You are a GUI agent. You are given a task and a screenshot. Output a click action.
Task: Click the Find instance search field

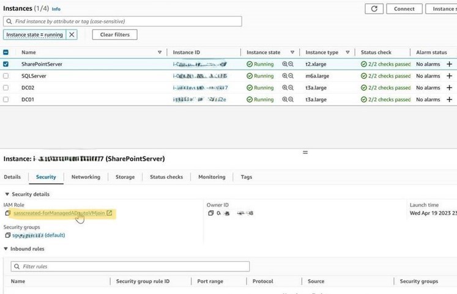122,21
